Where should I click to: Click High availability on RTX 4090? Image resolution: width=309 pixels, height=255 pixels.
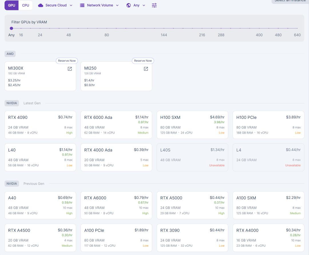[69, 133]
